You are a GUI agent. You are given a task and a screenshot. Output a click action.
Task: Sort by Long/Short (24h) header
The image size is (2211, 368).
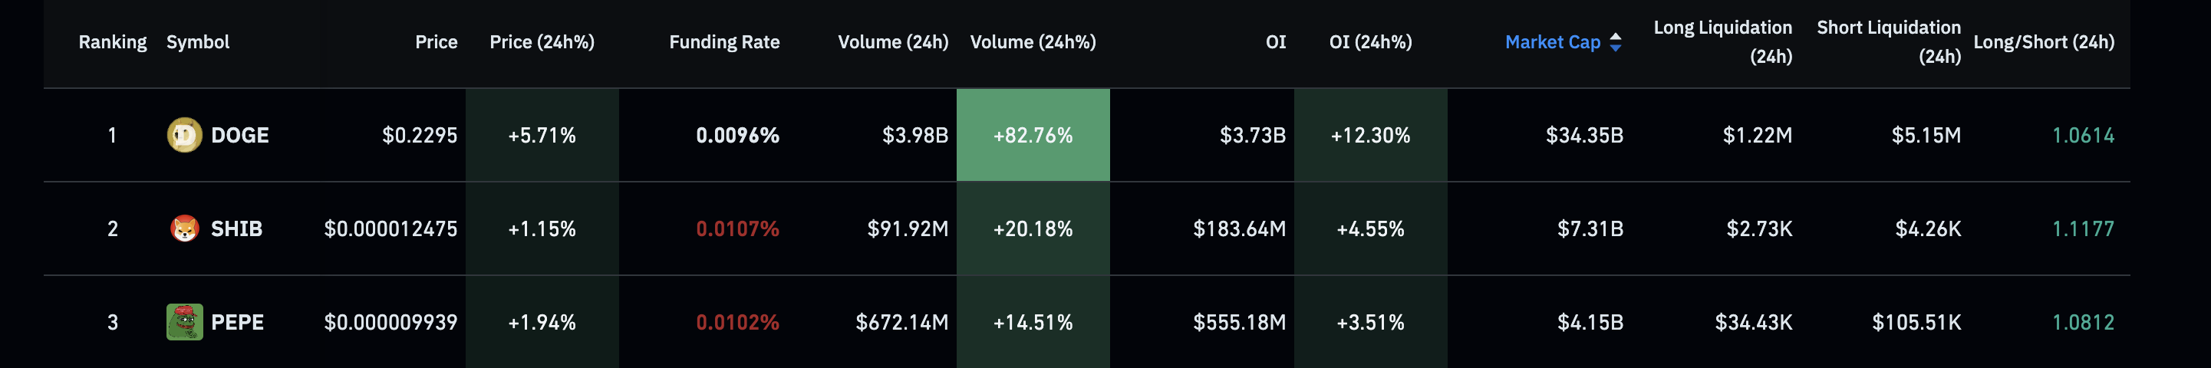(x=2043, y=42)
